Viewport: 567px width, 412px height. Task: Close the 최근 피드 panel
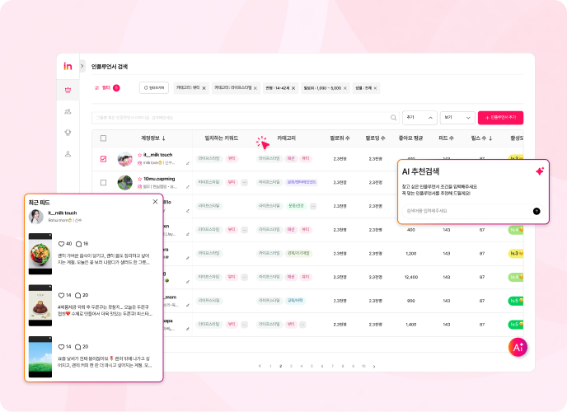click(x=155, y=202)
